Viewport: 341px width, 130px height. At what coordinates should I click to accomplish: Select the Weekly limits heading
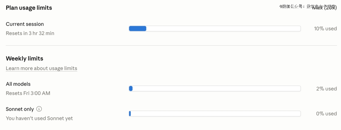tap(24, 58)
